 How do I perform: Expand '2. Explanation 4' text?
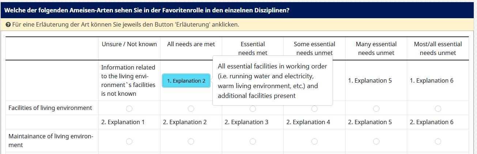(308, 122)
